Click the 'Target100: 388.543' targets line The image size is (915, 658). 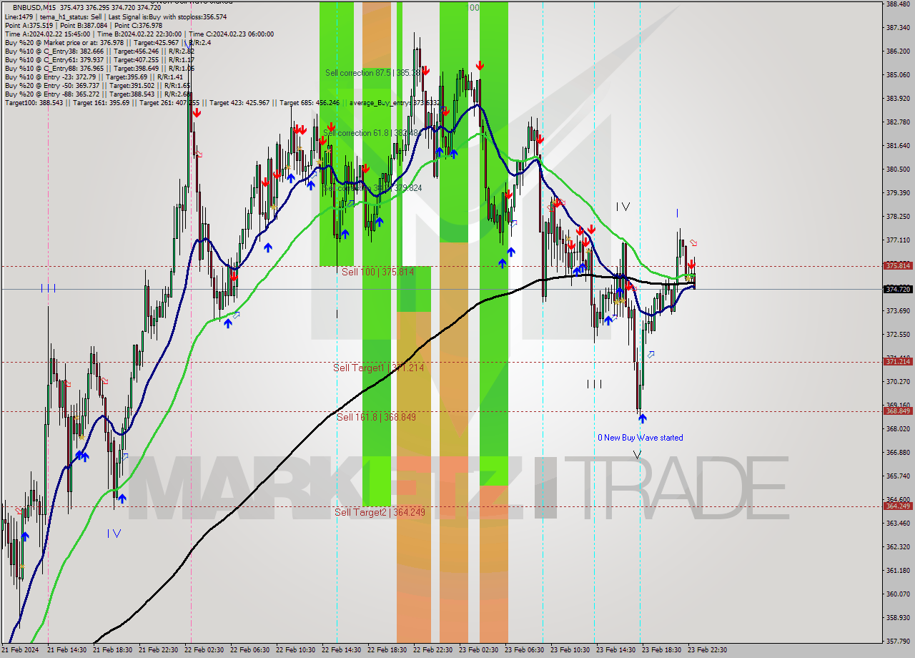(222, 102)
